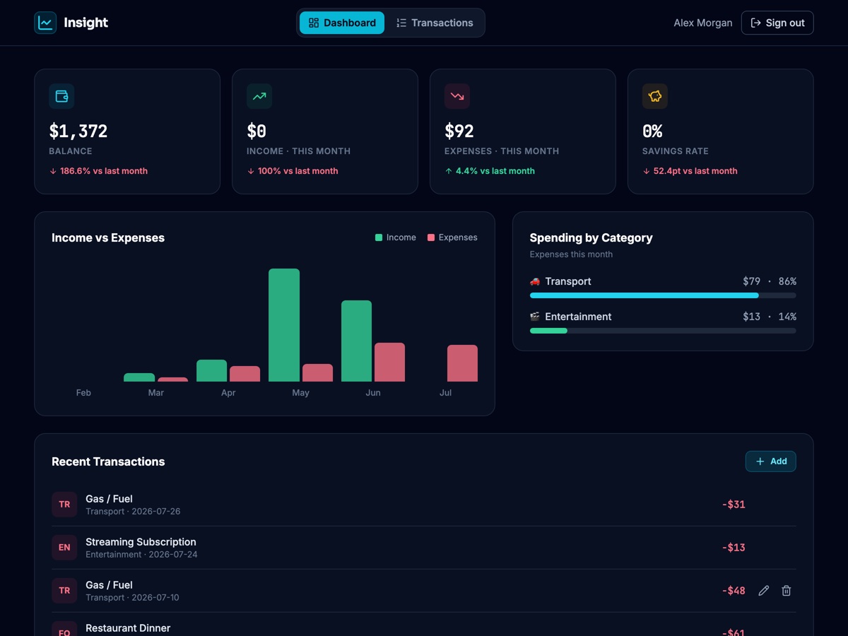This screenshot has width=848, height=636.
Task: Sign out of the account
Action: (777, 23)
